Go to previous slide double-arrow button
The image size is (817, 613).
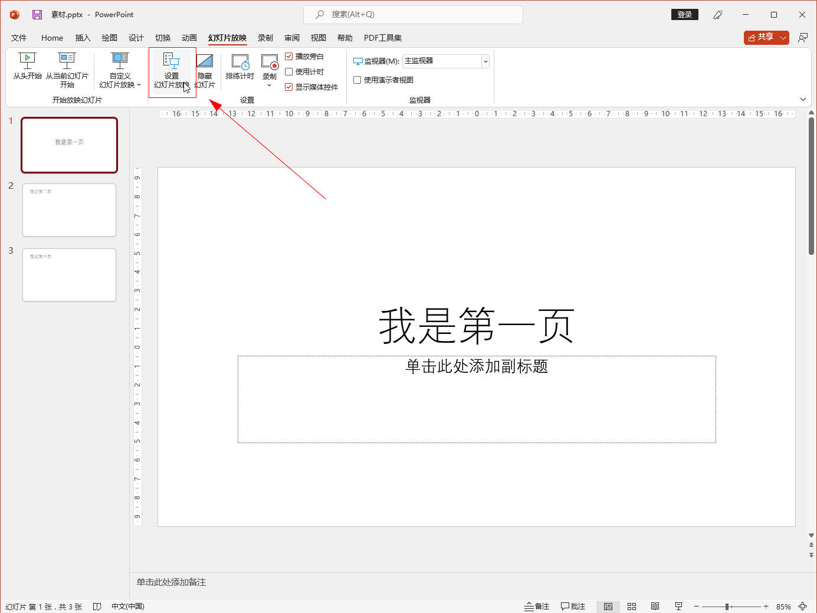pyautogui.click(x=811, y=545)
